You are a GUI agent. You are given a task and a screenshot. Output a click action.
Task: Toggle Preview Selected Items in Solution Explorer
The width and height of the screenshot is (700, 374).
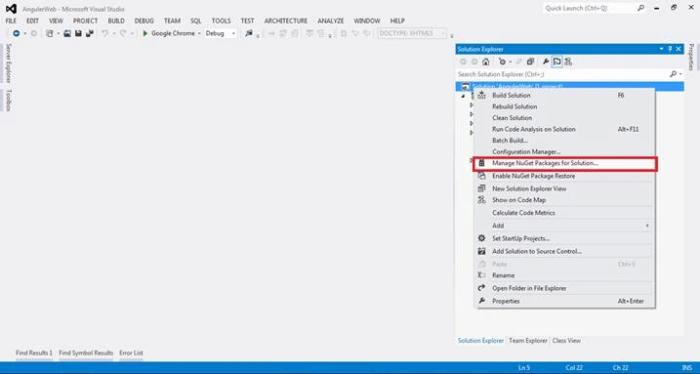click(x=556, y=62)
